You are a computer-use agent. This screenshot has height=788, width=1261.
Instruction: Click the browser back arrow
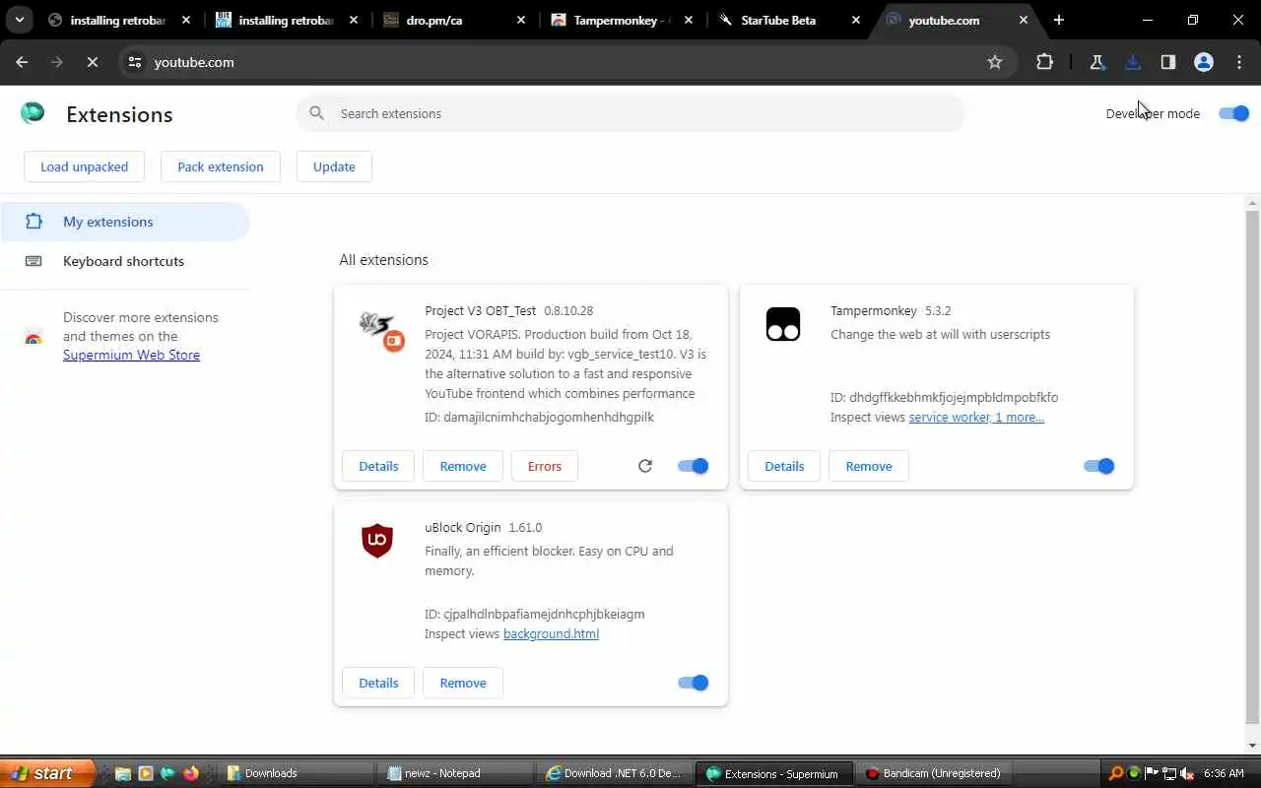tap(22, 62)
